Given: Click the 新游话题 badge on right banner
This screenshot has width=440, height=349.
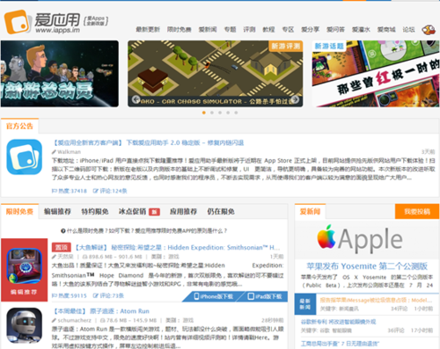Looking at the screenshot, I should (329, 46).
